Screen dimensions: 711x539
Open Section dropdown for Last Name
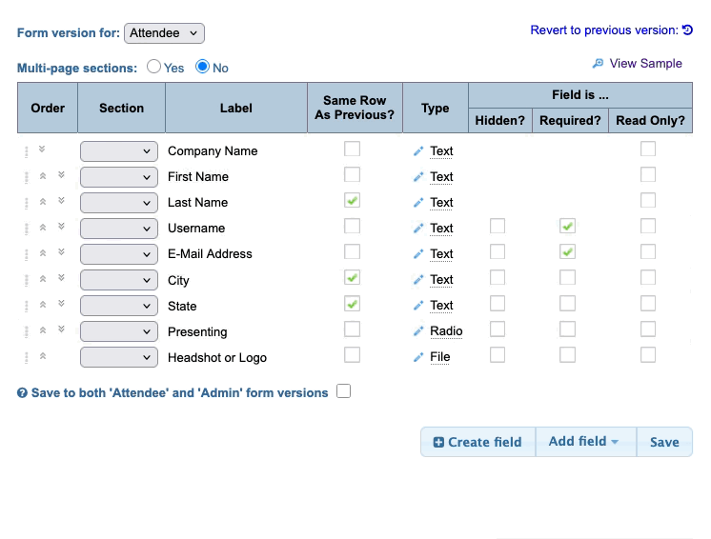pyautogui.click(x=119, y=203)
